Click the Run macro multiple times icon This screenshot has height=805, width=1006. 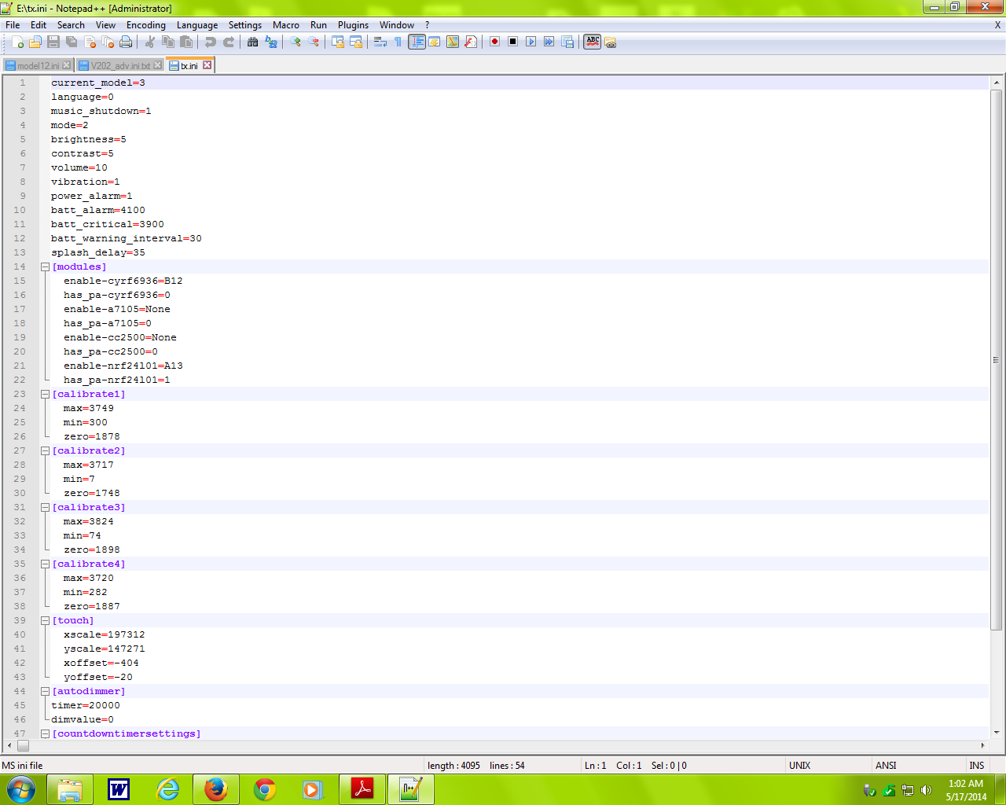pos(549,42)
